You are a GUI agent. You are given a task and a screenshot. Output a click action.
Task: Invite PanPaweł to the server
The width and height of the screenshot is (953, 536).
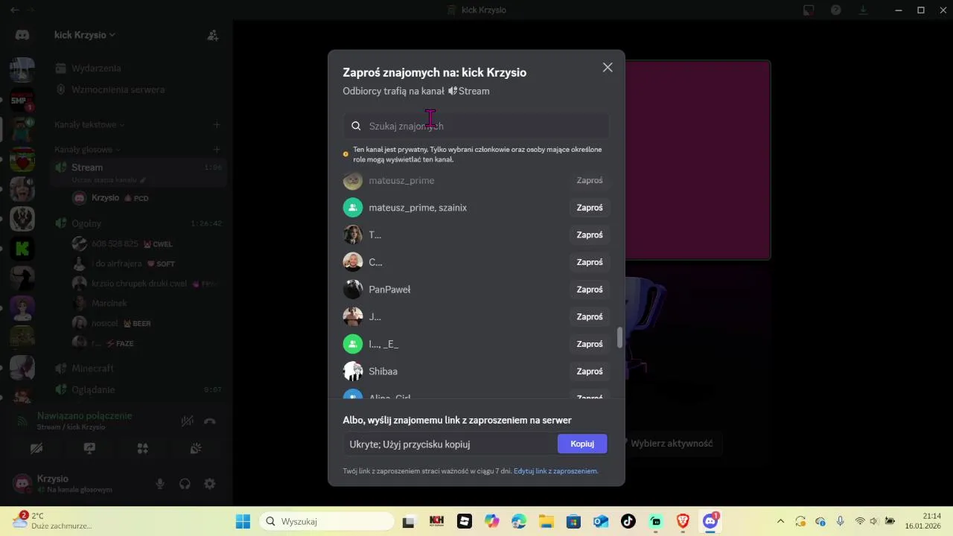(x=590, y=290)
